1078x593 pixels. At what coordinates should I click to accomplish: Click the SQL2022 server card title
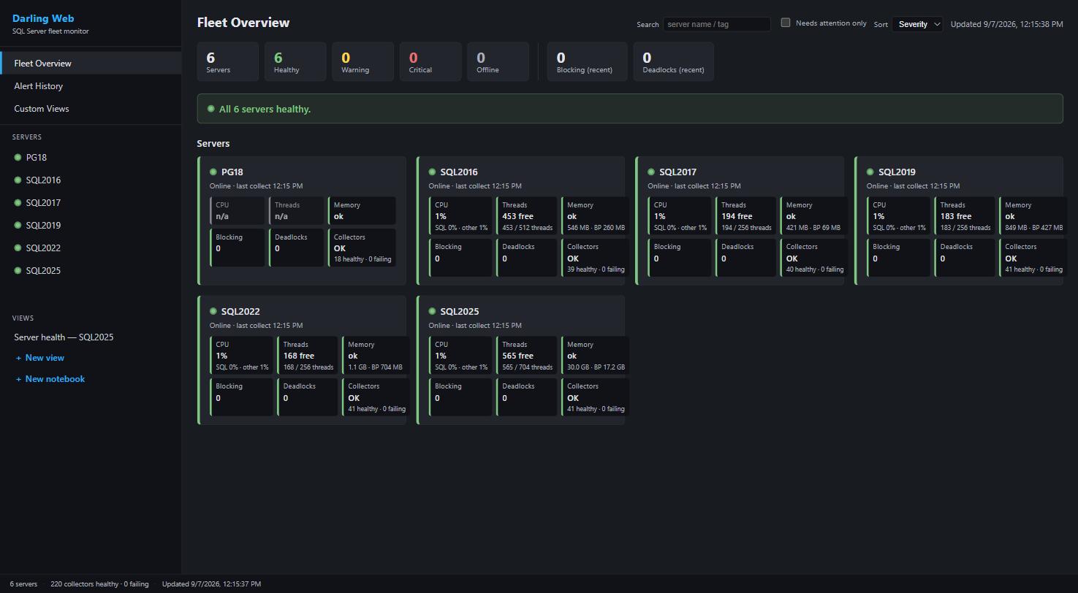tap(240, 311)
